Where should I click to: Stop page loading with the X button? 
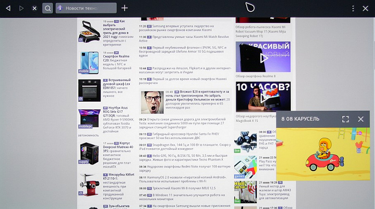(35, 8)
